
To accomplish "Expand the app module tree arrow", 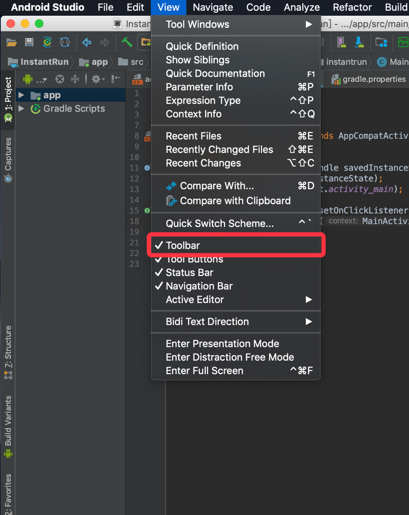I will click(21, 95).
